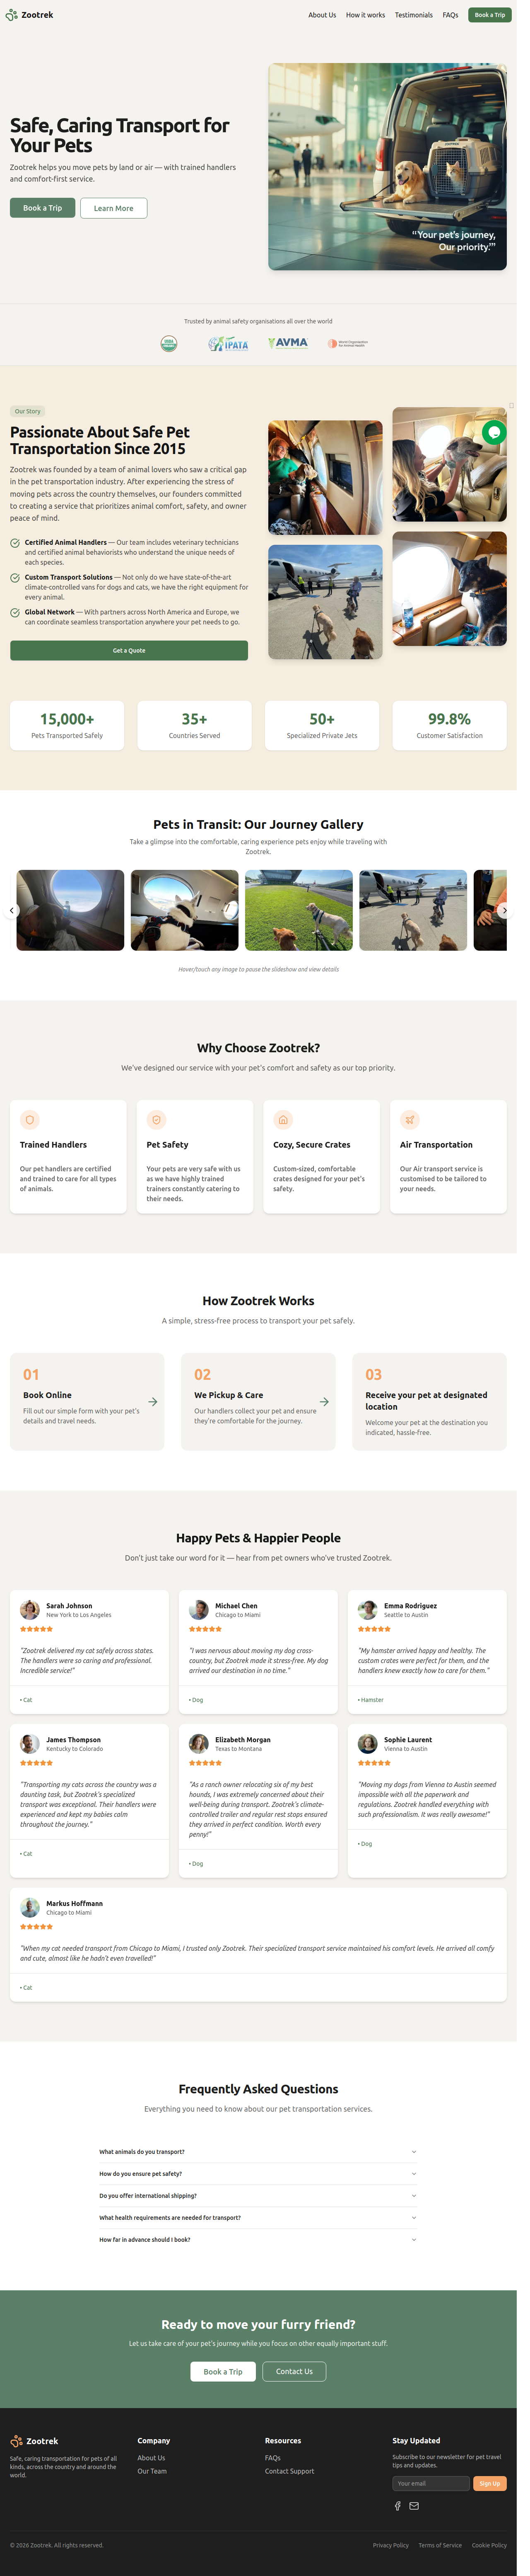Click the Zootrek paw logo in header

click(x=12, y=15)
